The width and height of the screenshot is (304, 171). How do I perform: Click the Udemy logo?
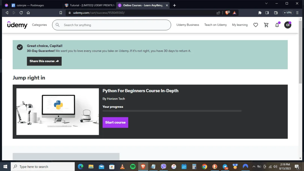17,25
